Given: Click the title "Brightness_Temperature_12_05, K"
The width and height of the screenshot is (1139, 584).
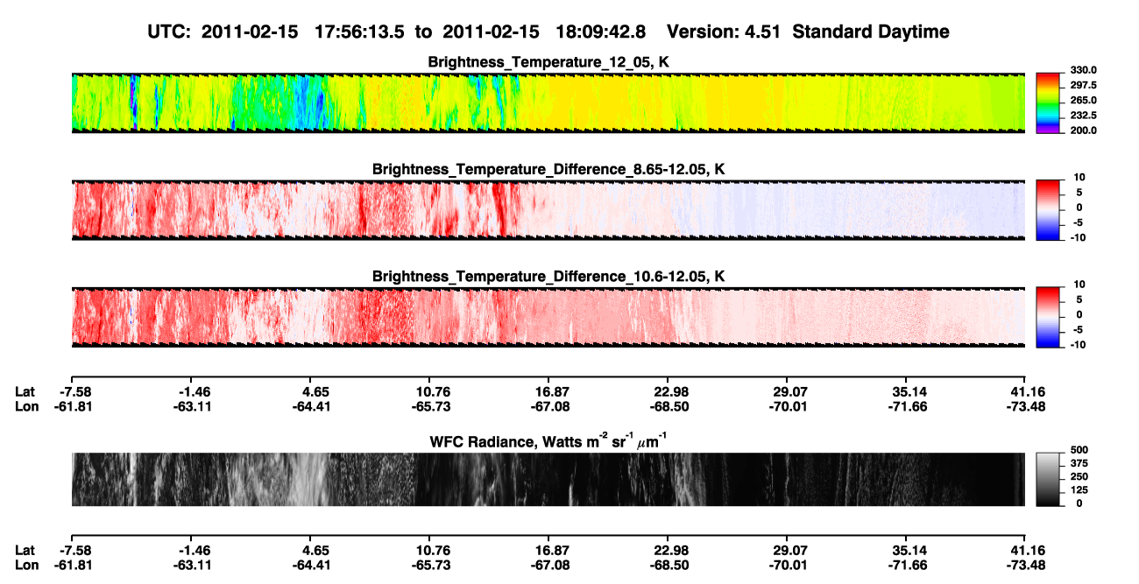Looking at the screenshot, I should coord(548,62).
